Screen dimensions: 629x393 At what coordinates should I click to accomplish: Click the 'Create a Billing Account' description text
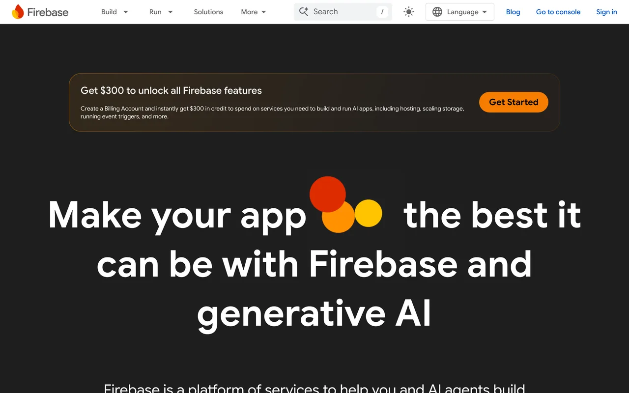click(x=272, y=112)
